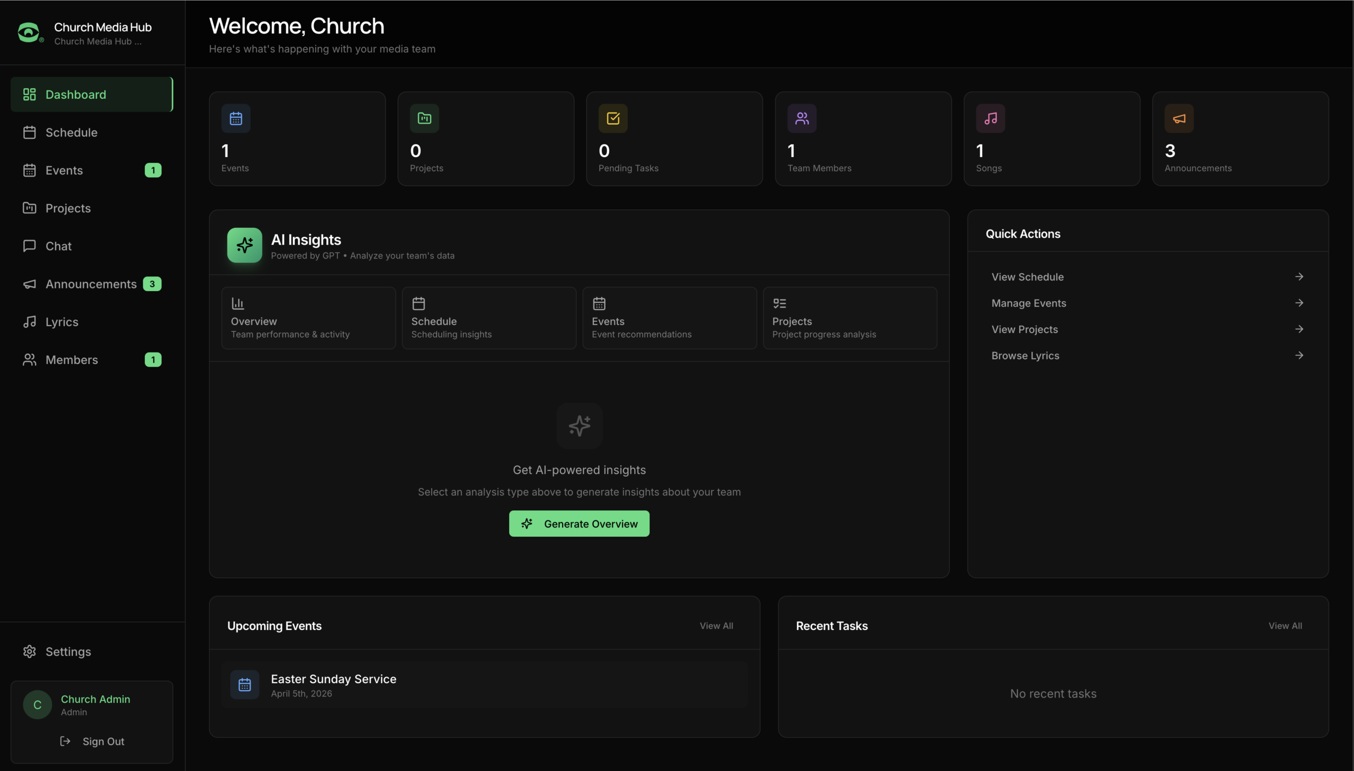
Task: Click the purple people icon on Team Members card
Action: 802,118
